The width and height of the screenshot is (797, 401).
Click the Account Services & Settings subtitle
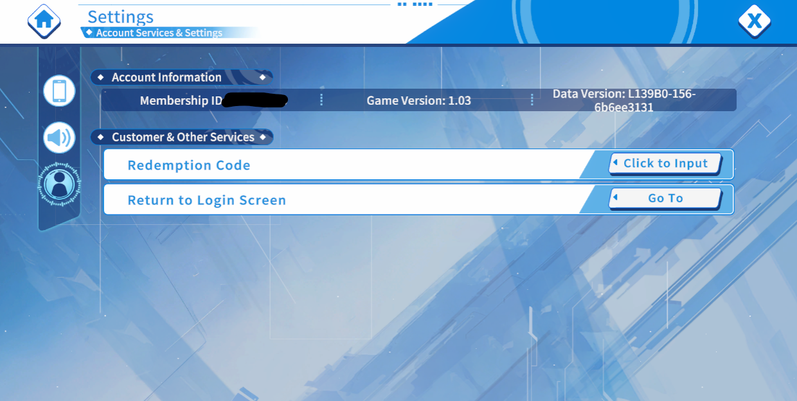click(x=159, y=33)
